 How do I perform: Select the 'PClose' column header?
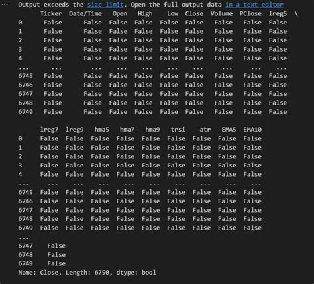point(250,13)
